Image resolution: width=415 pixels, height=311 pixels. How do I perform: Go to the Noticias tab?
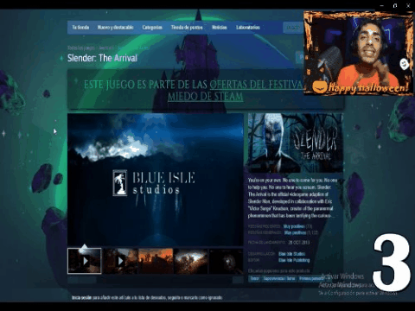click(x=220, y=28)
